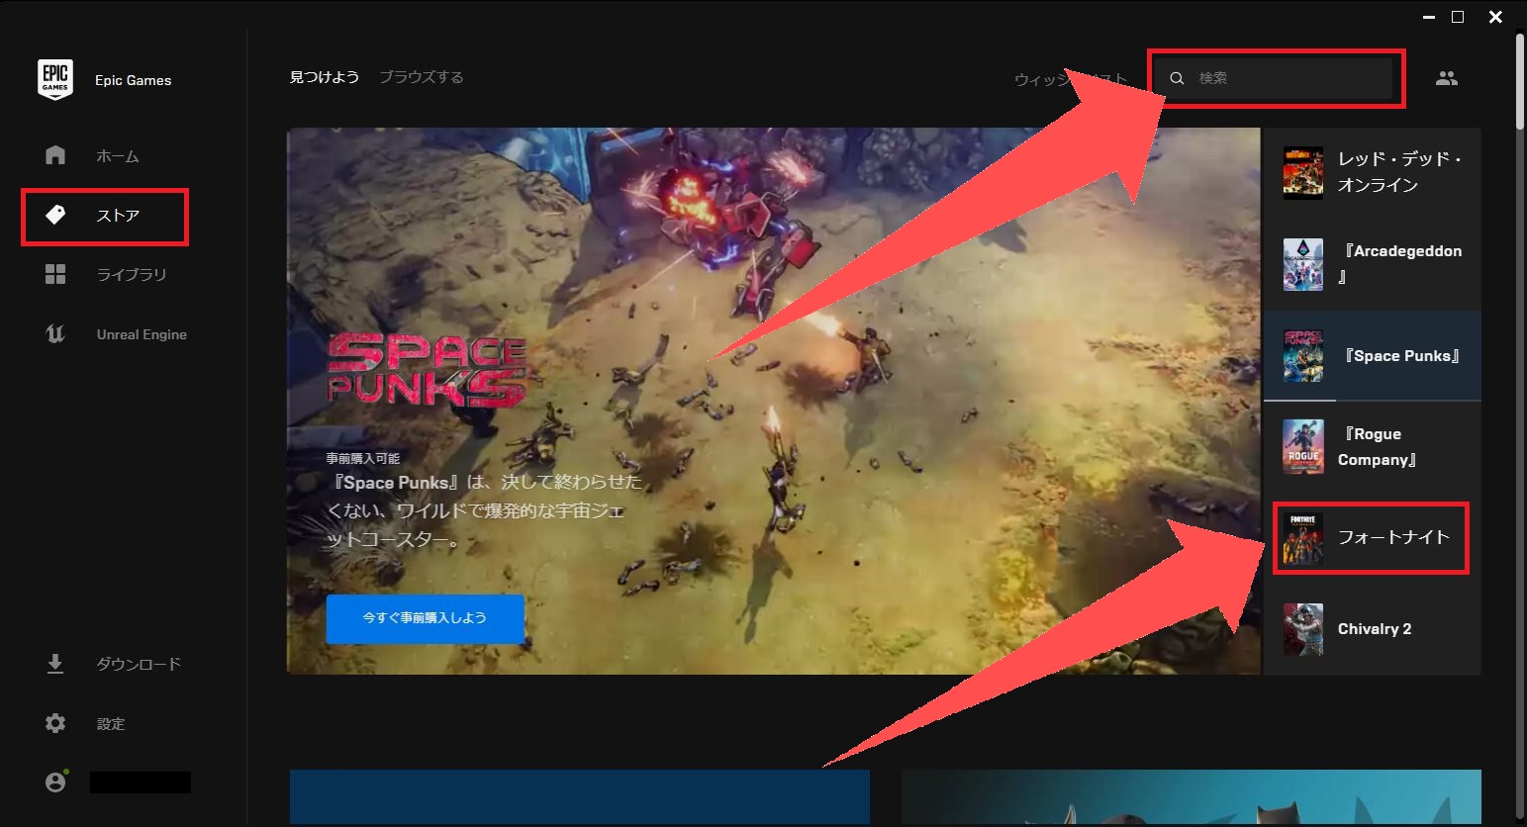The height and width of the screenshot is (827, 1527).
Task: Open ライブラリ in the sidebar
Action: tap(132, 275)
